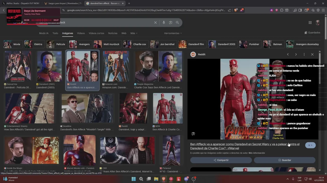This screenshot has height=183, width=327.
Task: Open preview panel more options menu
Action: click(x=304, y=54)
